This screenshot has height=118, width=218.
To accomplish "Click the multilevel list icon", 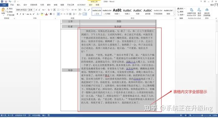I will tap(67, 10).
